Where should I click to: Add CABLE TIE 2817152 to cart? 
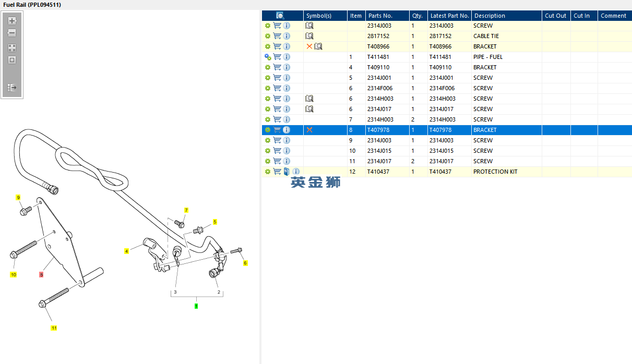[x=277, y=36]
